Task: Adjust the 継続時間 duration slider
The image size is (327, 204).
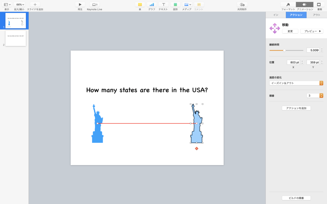Action: click(284, 50)
